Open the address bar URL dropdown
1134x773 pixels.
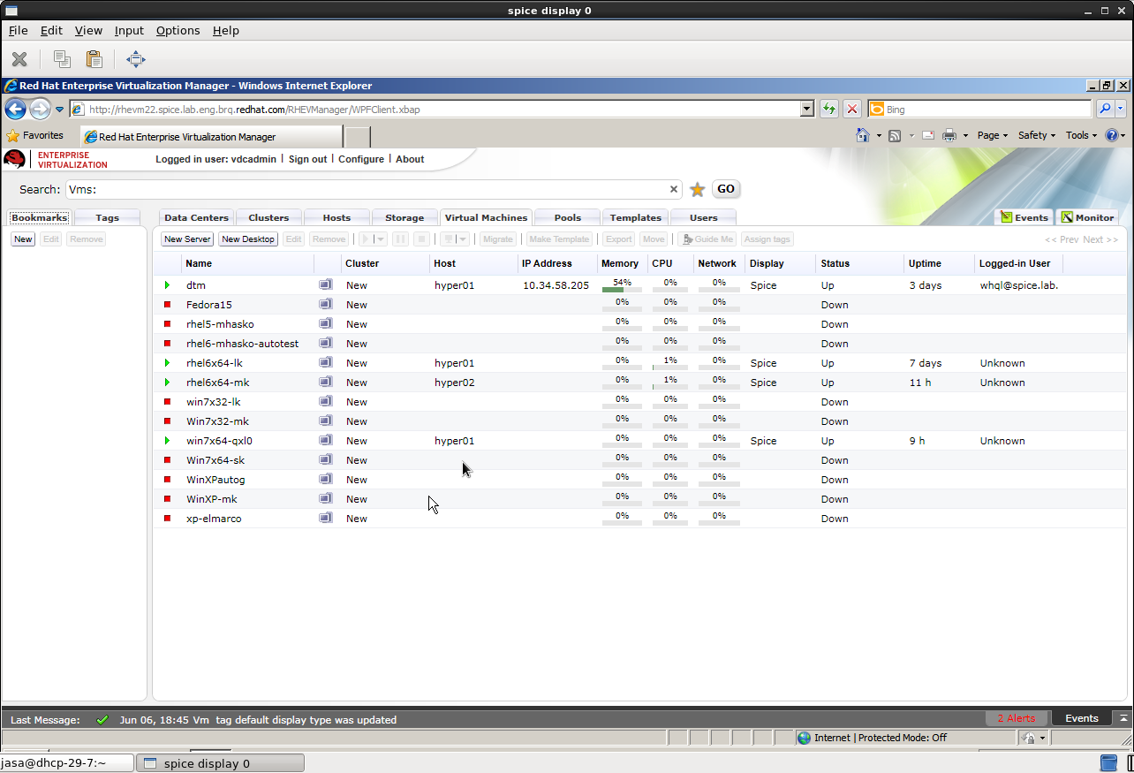pyautogui.click(x=806, y=109)
